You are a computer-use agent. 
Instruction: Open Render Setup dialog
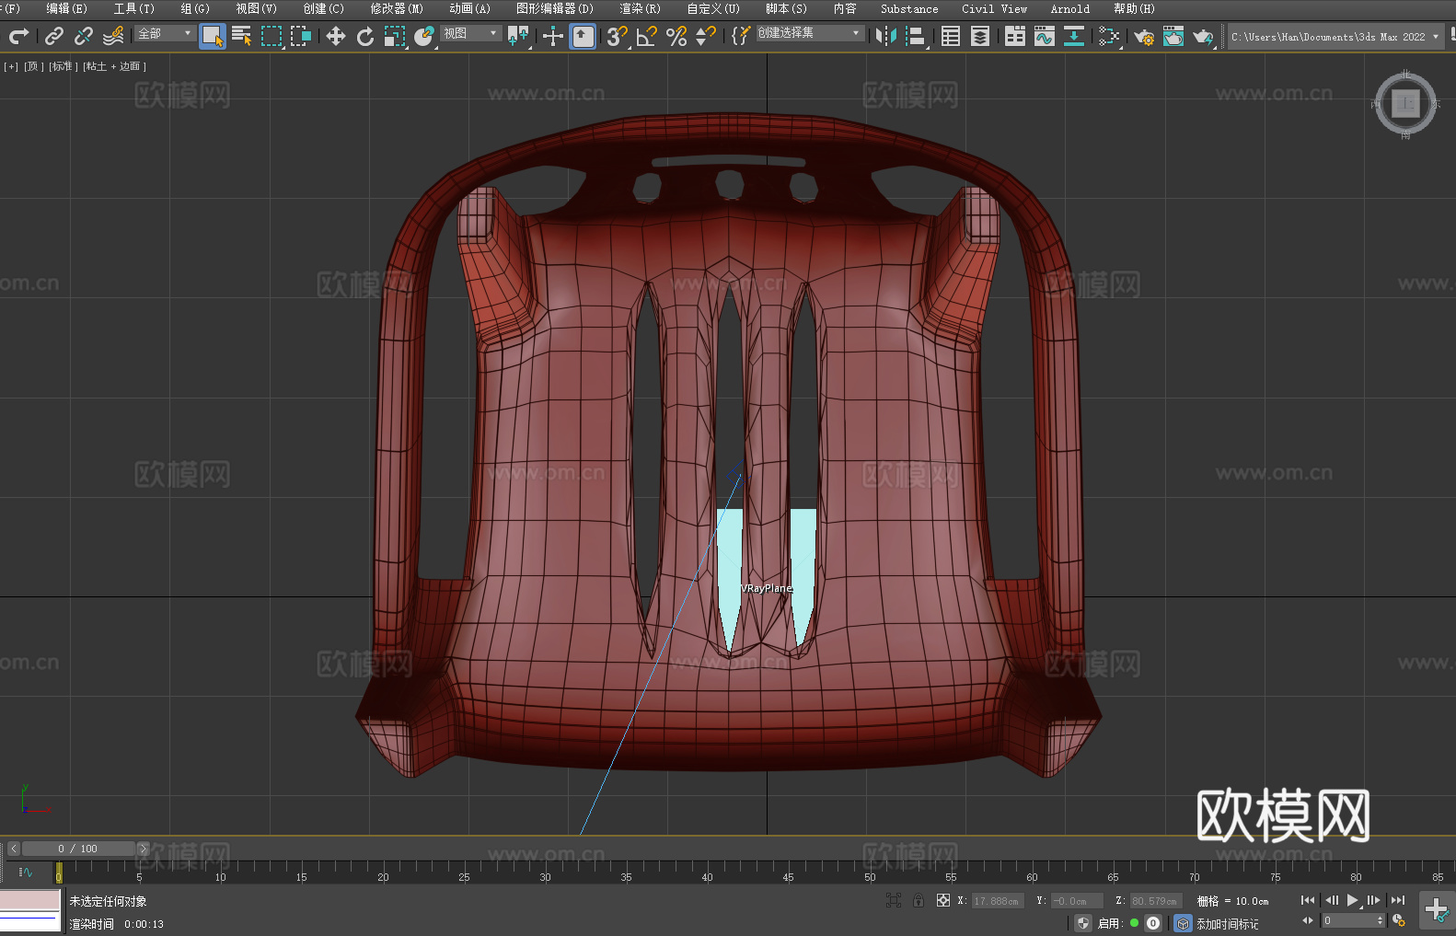1144,36
